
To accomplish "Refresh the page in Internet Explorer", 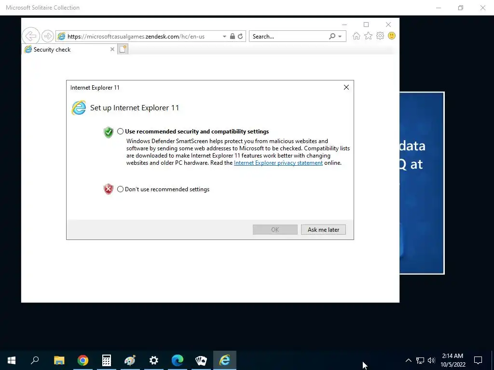I will (x=240, y=36).
